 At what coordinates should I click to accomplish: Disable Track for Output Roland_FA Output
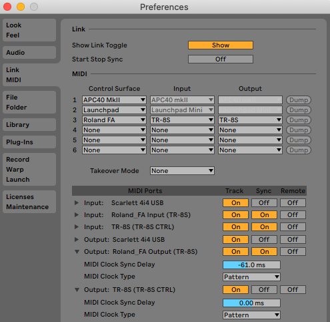pos(235,252)
